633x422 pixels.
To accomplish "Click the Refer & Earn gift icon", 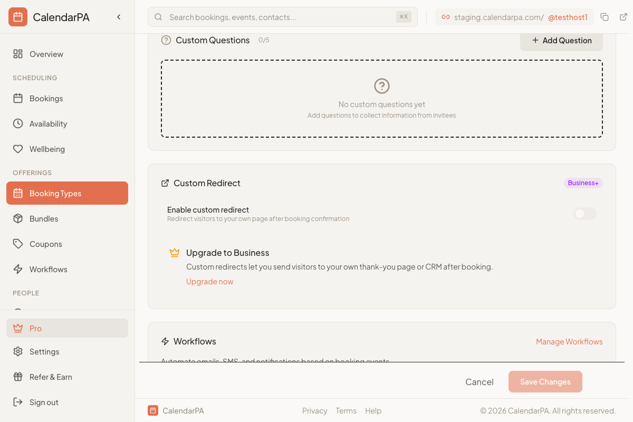I will tap(17, 377).
